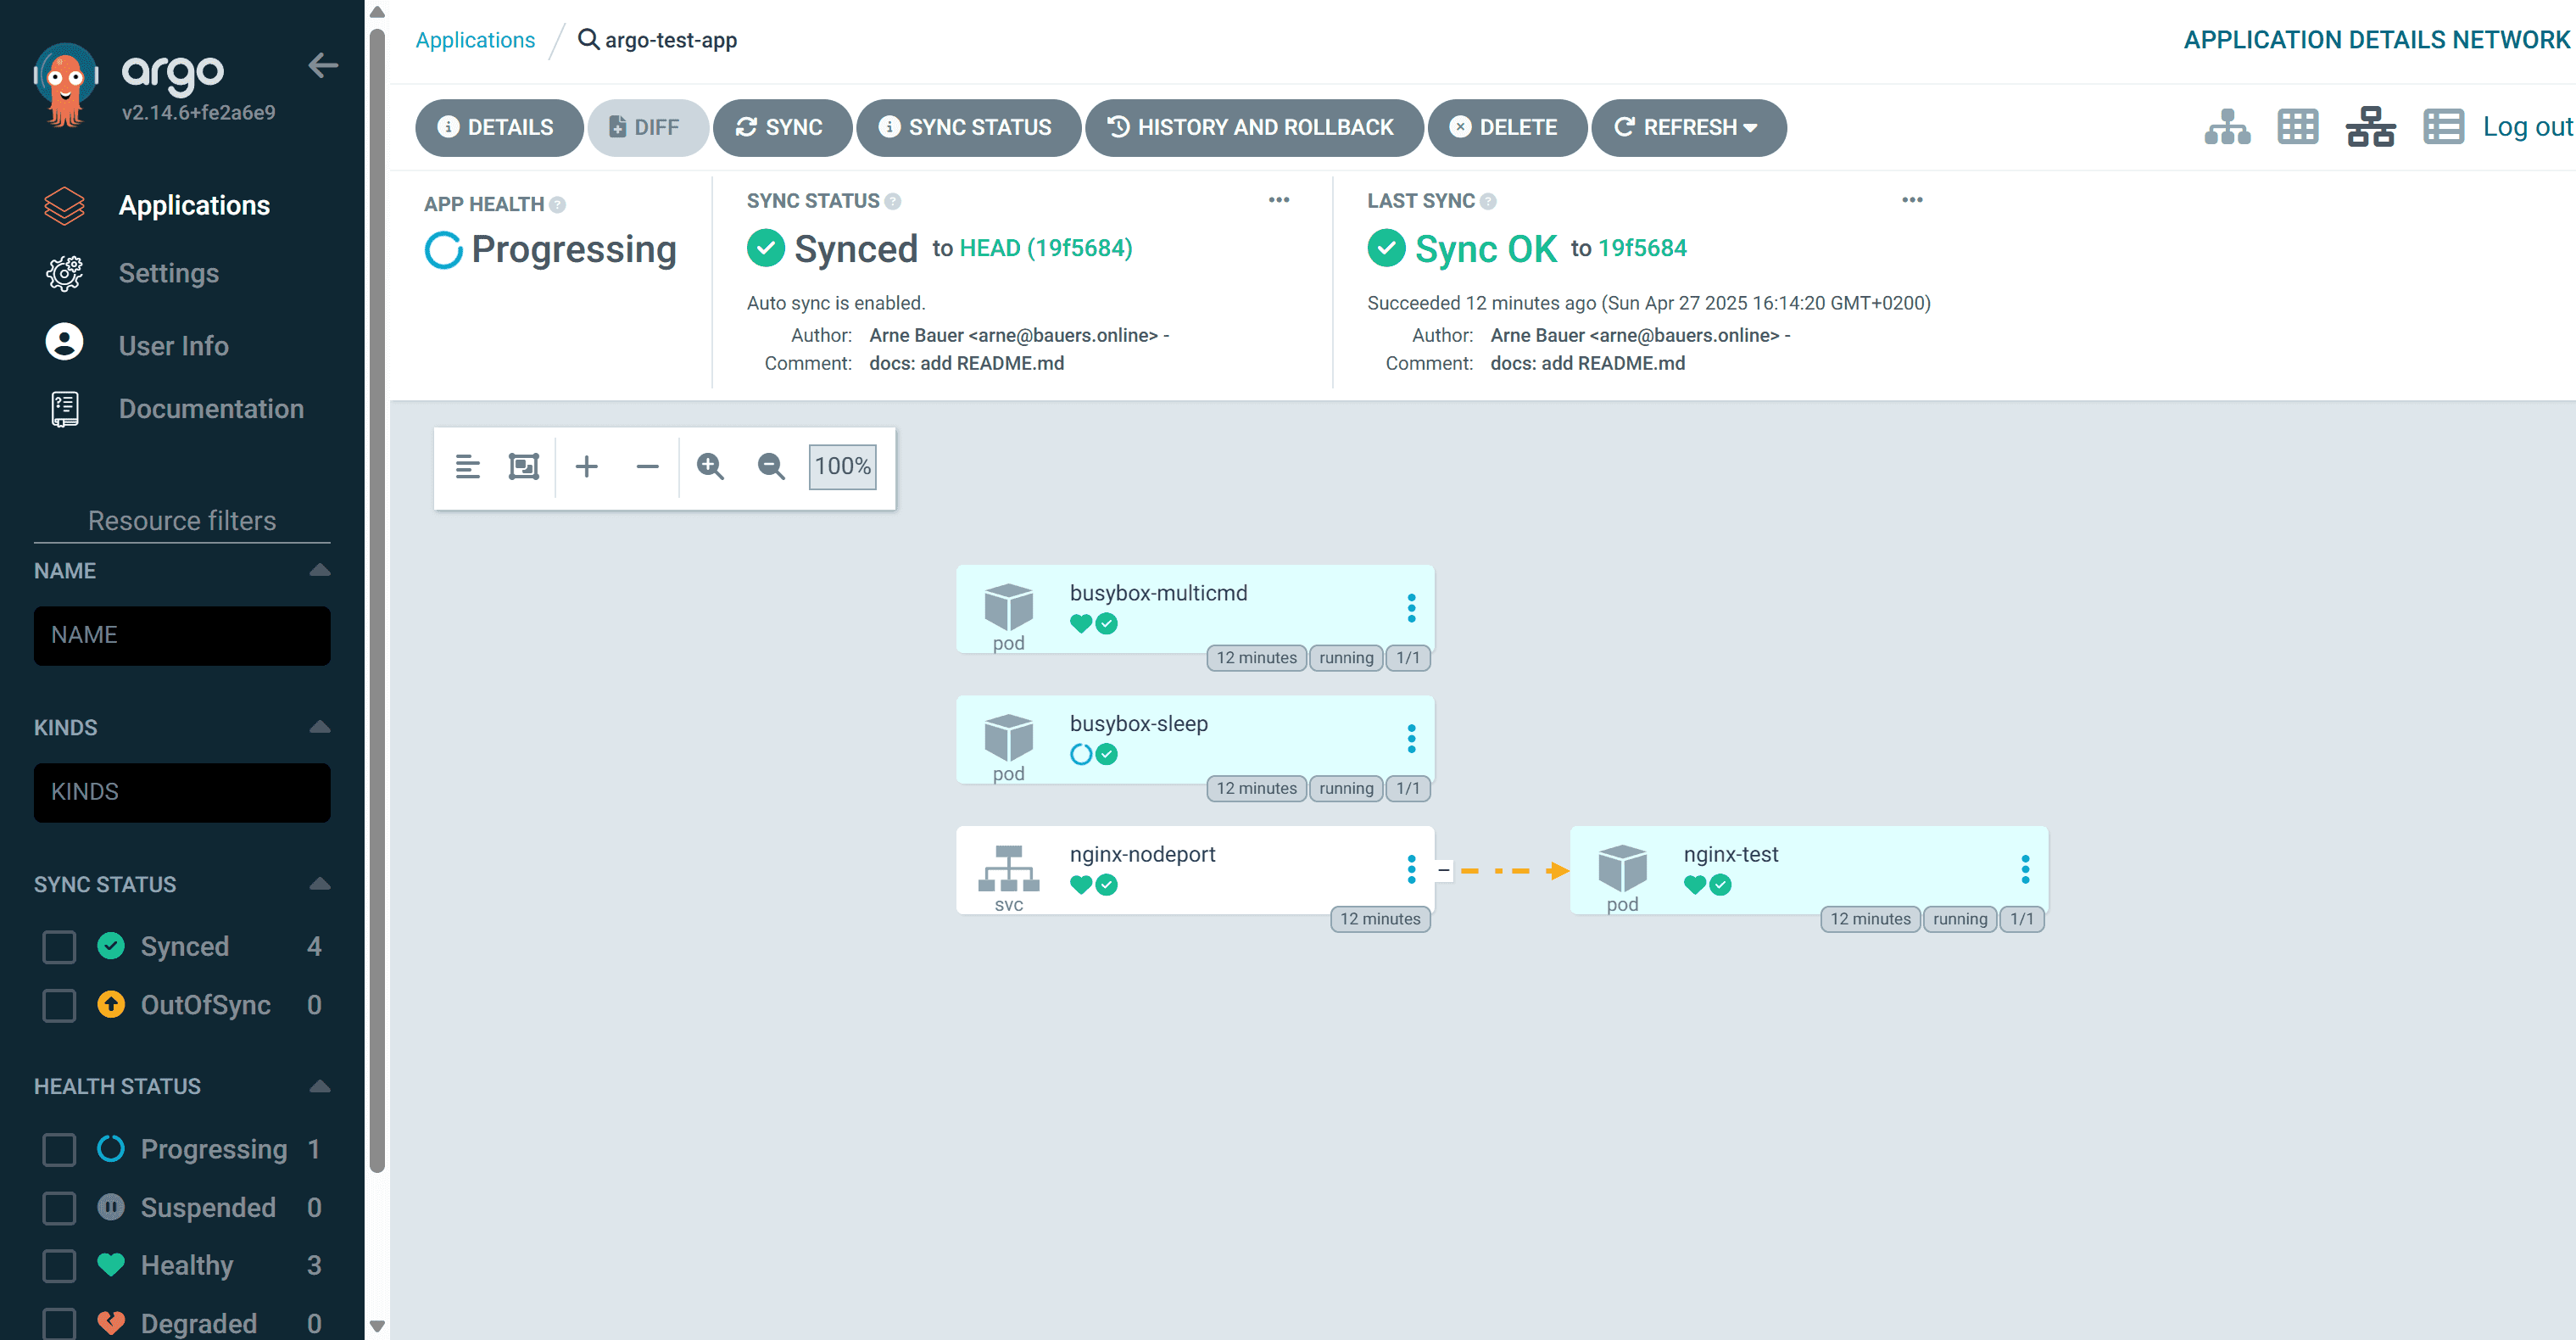Collapse the HEALTH STATUS filter section
The image size is (2576, 1340).
click(320, 1086)
